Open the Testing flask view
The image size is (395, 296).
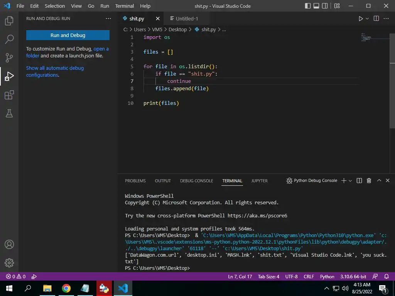pyautogui.click(x=9, y=114)
